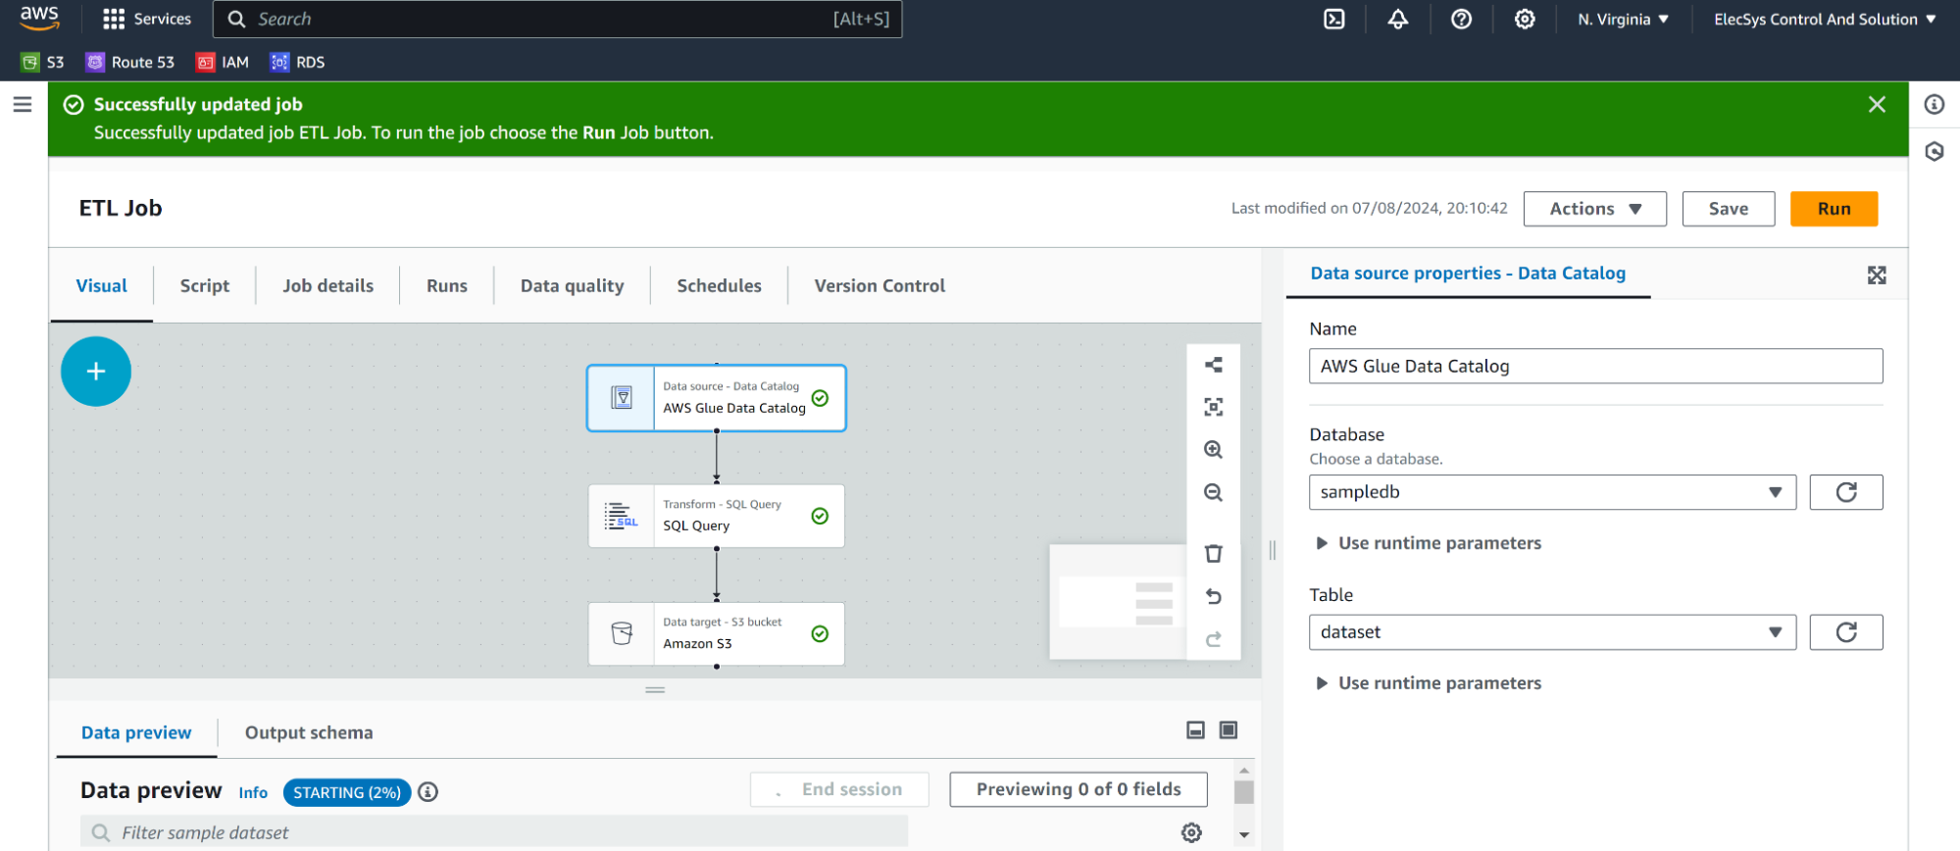Open the Version Control tab

point(880,285)
